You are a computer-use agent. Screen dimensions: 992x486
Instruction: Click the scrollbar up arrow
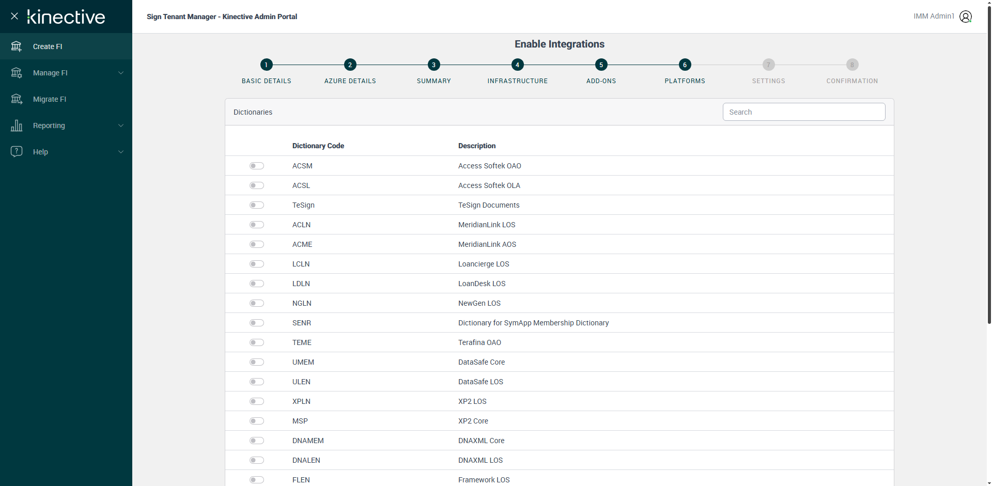tap(989, 3)
